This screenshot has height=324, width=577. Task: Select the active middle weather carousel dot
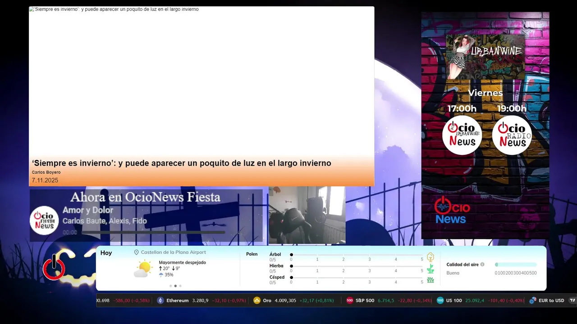coord(175,286)
